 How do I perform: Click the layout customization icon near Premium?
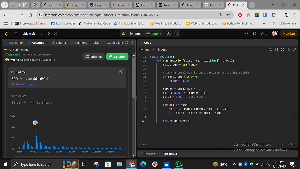tap(246, 33)
